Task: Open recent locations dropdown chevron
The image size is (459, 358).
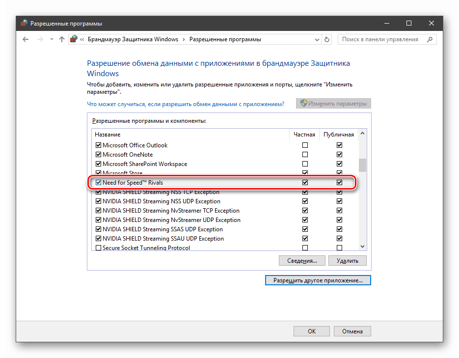Action: (52, 39)
